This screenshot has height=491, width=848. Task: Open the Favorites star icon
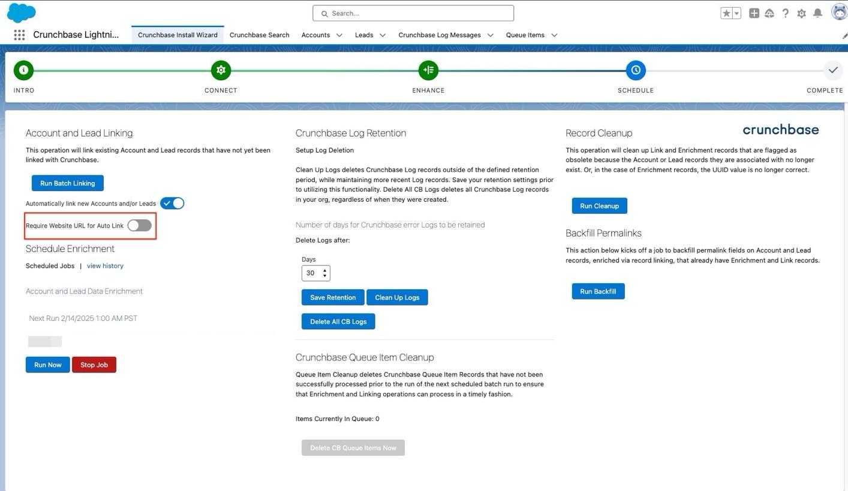pos(726,13)
